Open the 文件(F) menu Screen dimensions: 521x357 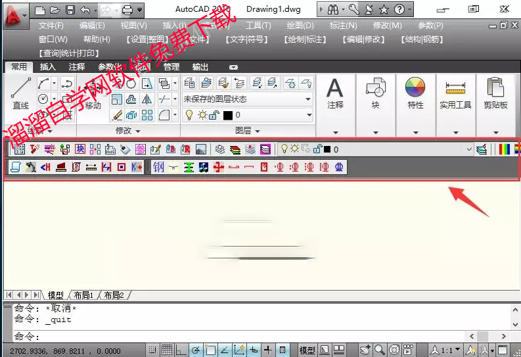pos(51,26)
